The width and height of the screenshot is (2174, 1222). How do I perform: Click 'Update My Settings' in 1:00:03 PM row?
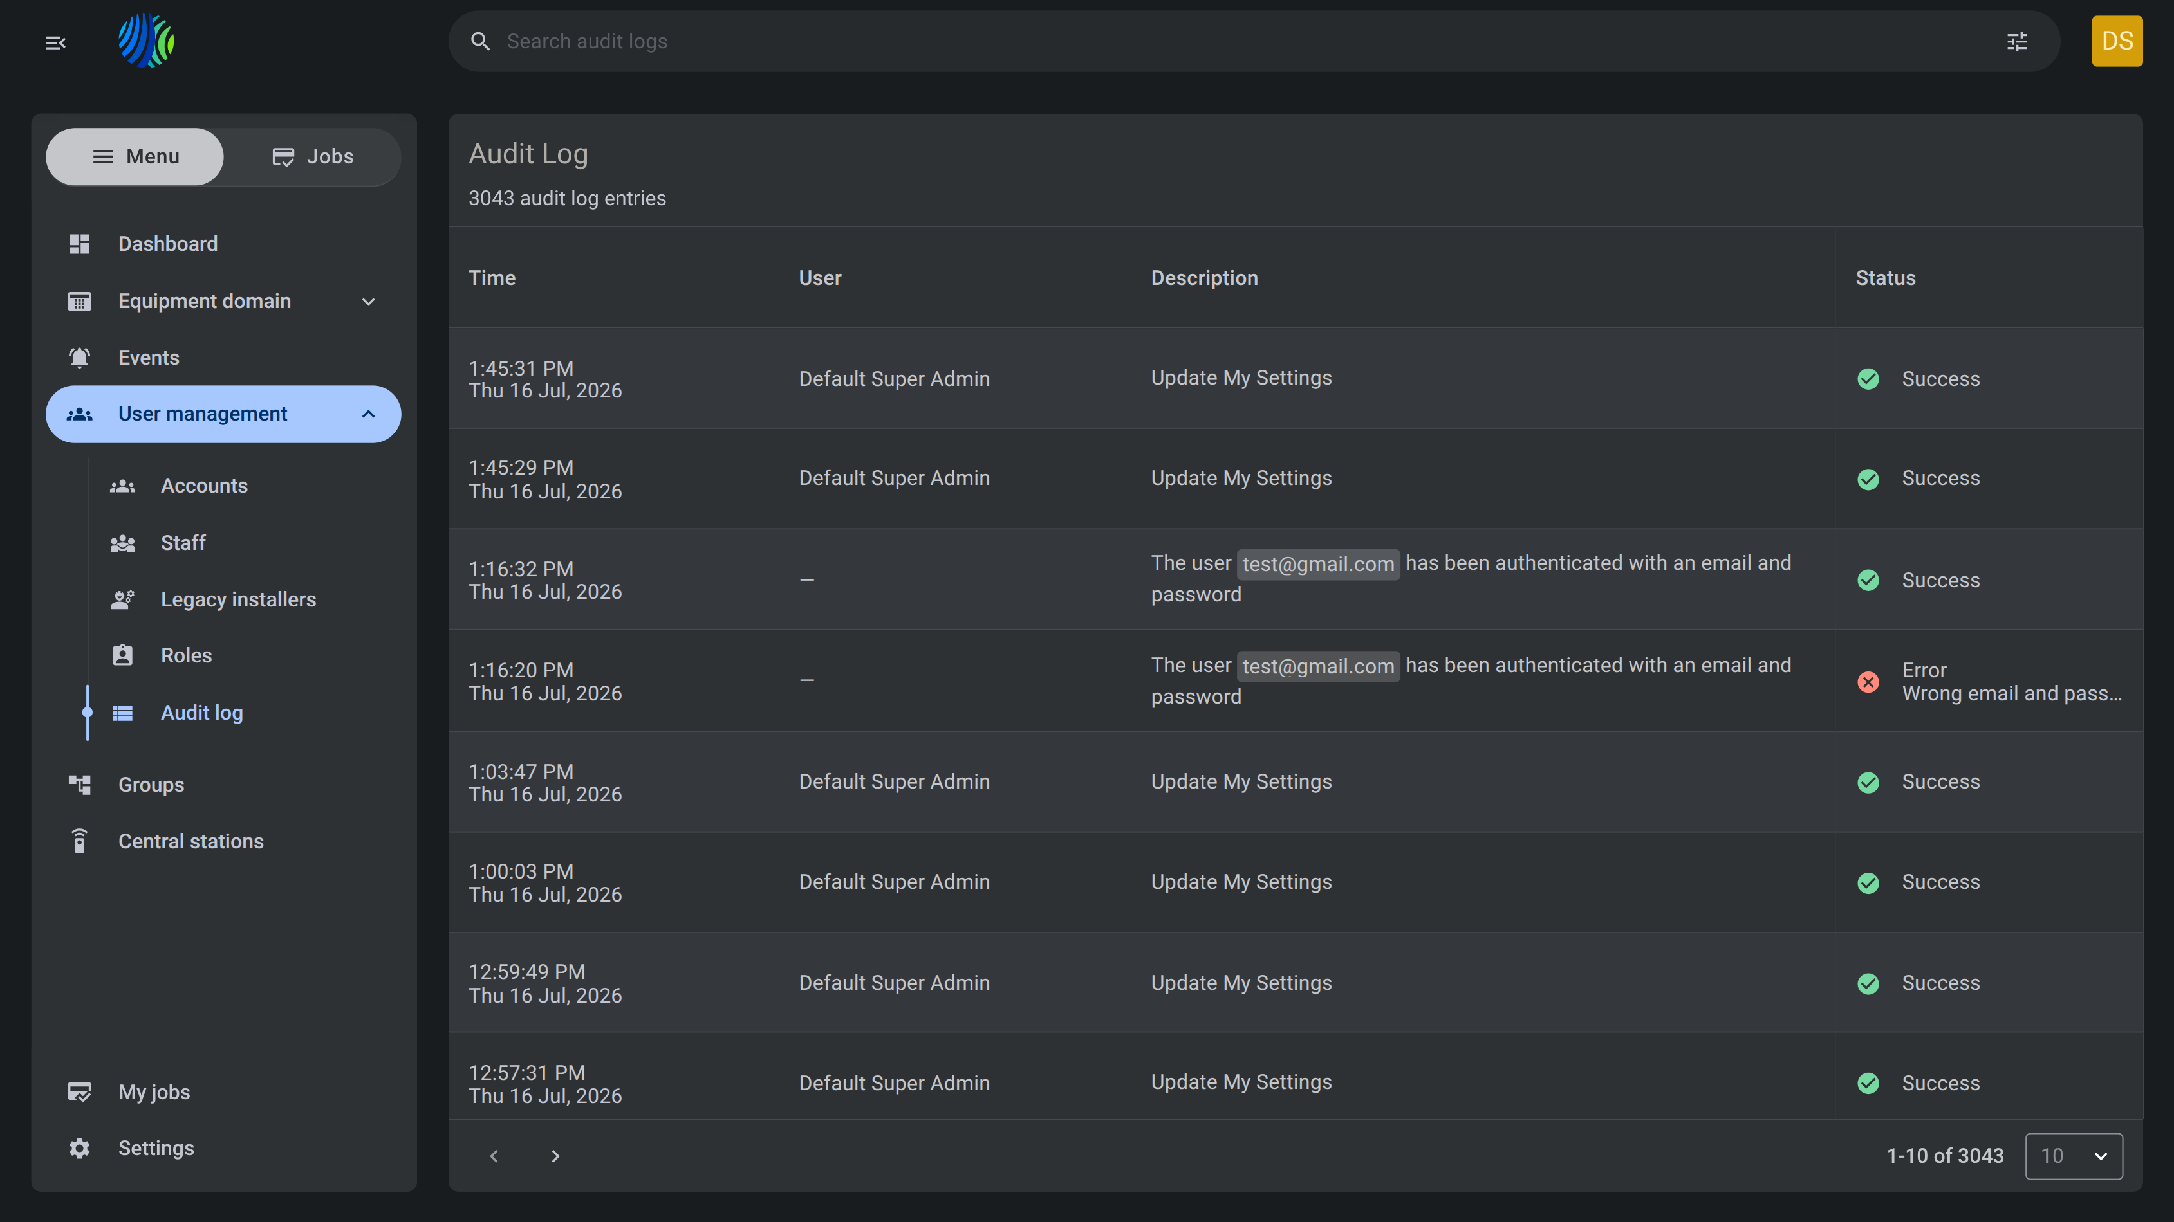(1241, 881)
